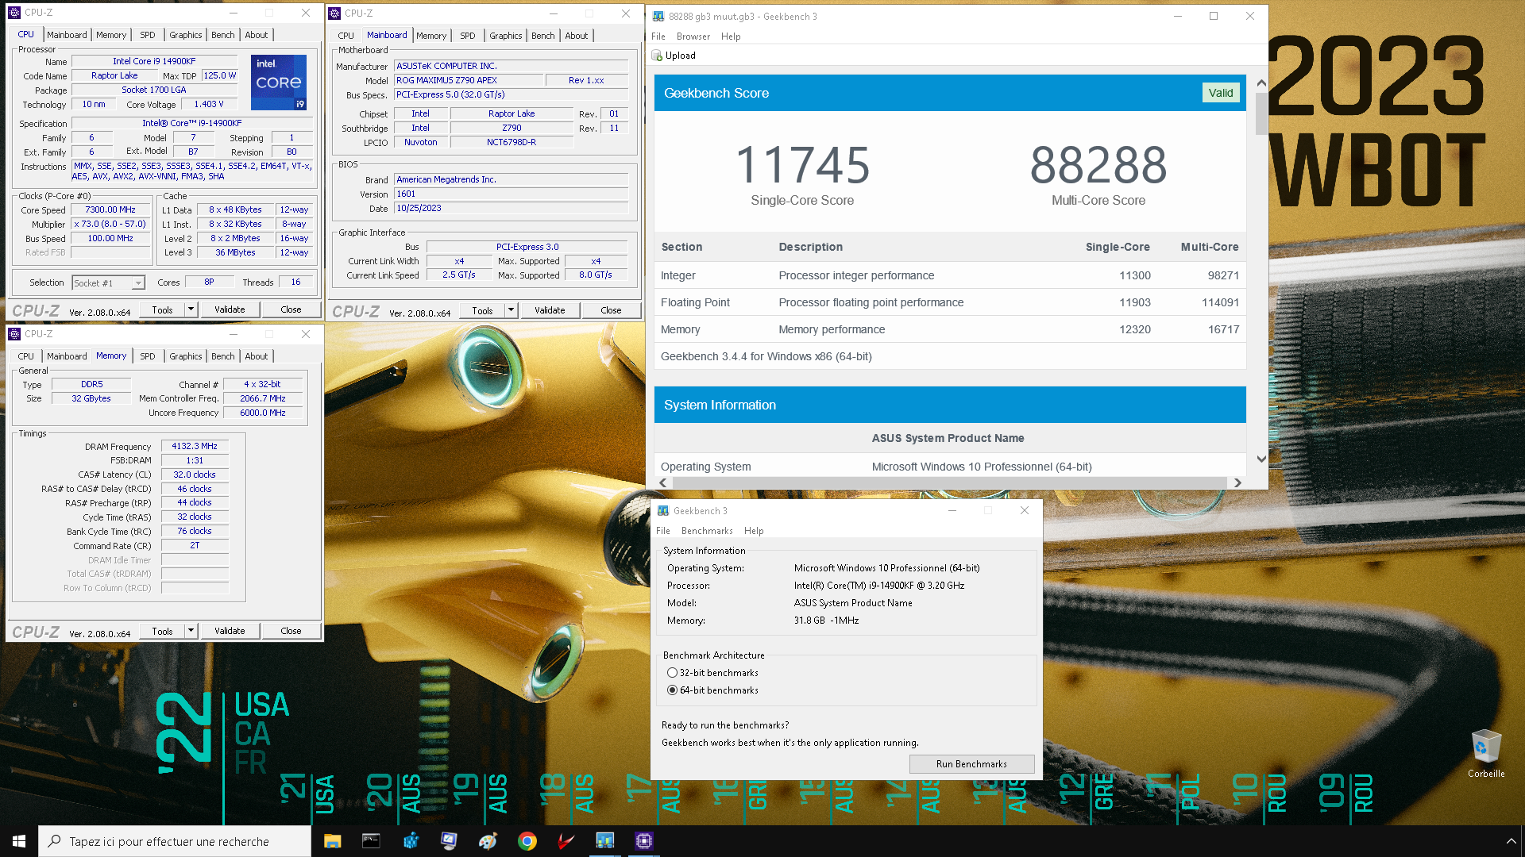Open Browser menu in Geekbench results window
Image resolution: width=1525 pixels, height=857 pixels.
click(693, 37)
